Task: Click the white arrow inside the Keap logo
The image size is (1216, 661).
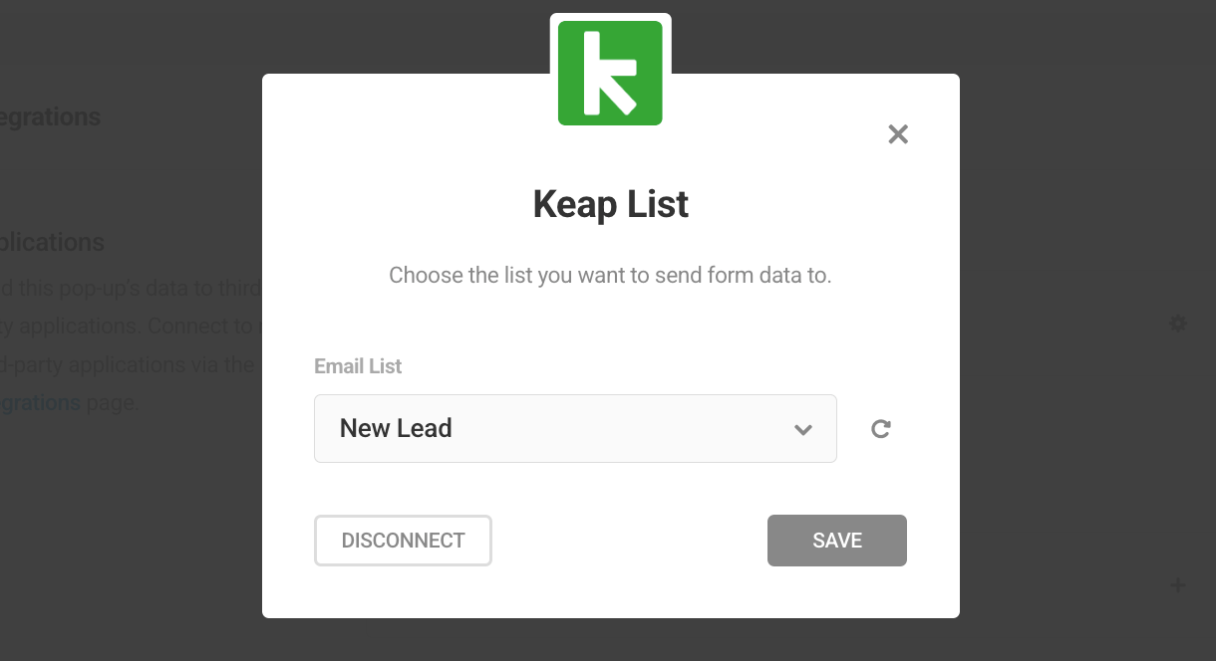Action: point(612,72)
